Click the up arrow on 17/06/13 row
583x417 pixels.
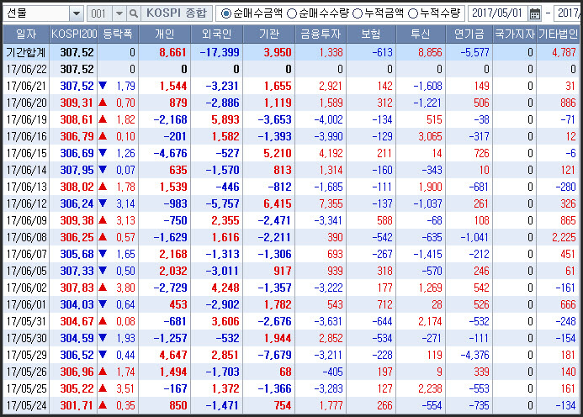(x=103, y=187)
